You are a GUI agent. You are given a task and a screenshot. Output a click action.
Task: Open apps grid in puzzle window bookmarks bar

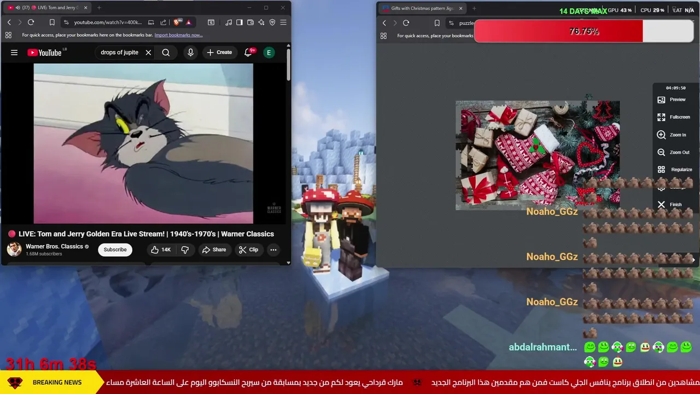click(x=383, y=36)
